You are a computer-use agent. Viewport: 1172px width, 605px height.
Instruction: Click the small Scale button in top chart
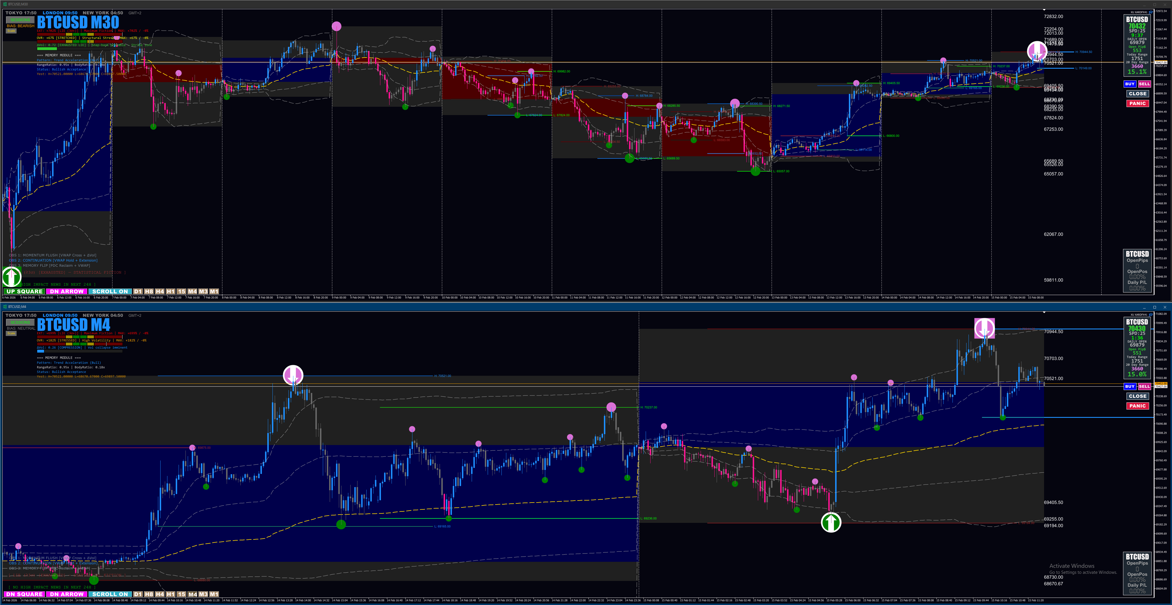(x=11, y=31)
